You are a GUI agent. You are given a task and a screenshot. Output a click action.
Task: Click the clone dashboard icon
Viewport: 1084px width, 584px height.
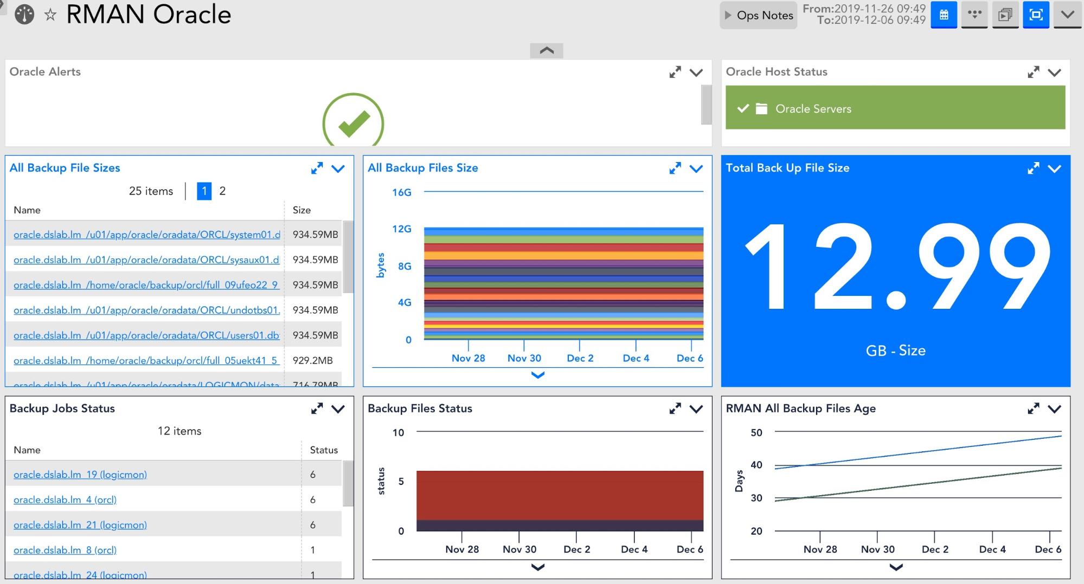(1005, 15)
